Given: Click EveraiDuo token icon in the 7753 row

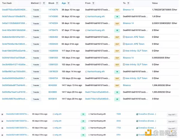Looking at the screenshot, I should (137, 128).
